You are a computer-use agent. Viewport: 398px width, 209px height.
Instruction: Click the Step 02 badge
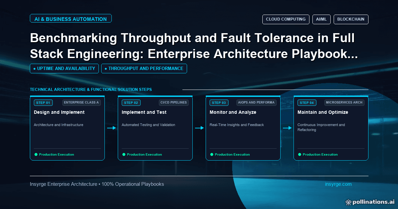(x=131, y=103)
